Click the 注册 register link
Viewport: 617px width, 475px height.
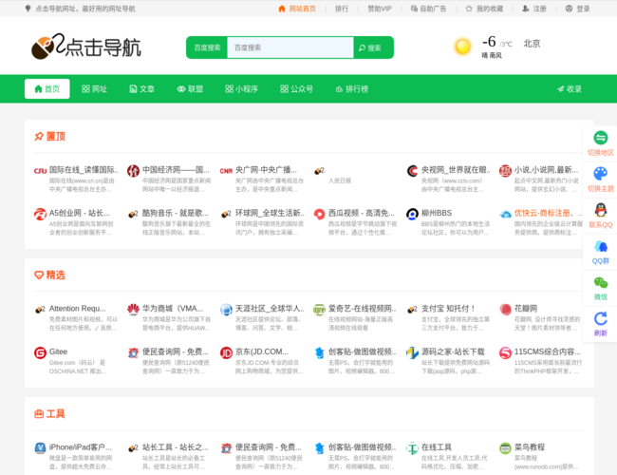tap(534, 9)
